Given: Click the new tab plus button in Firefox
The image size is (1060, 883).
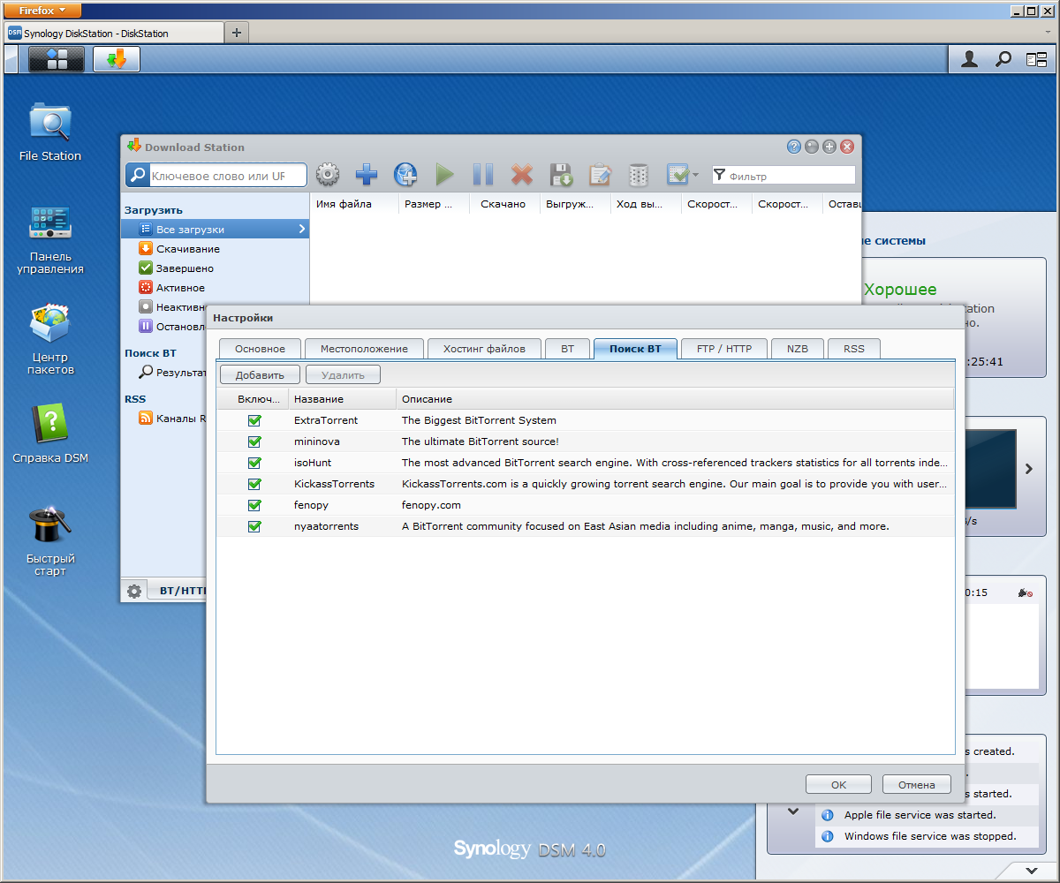Looking at the screenshot, I should coord(236,33).
